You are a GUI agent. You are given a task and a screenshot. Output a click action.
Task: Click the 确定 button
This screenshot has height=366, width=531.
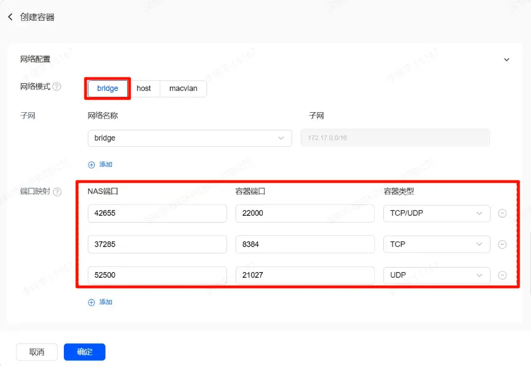(x=84, y=352)
